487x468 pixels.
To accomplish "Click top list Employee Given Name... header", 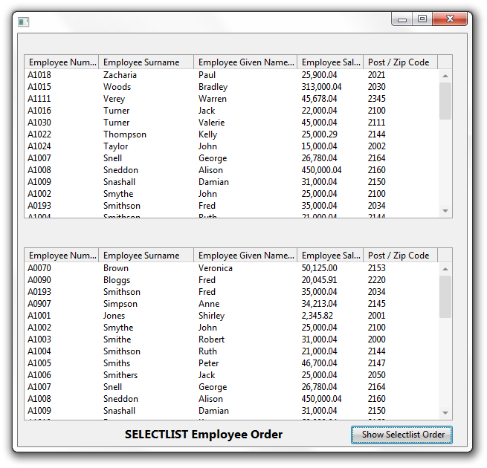I will tap(245, 62).
